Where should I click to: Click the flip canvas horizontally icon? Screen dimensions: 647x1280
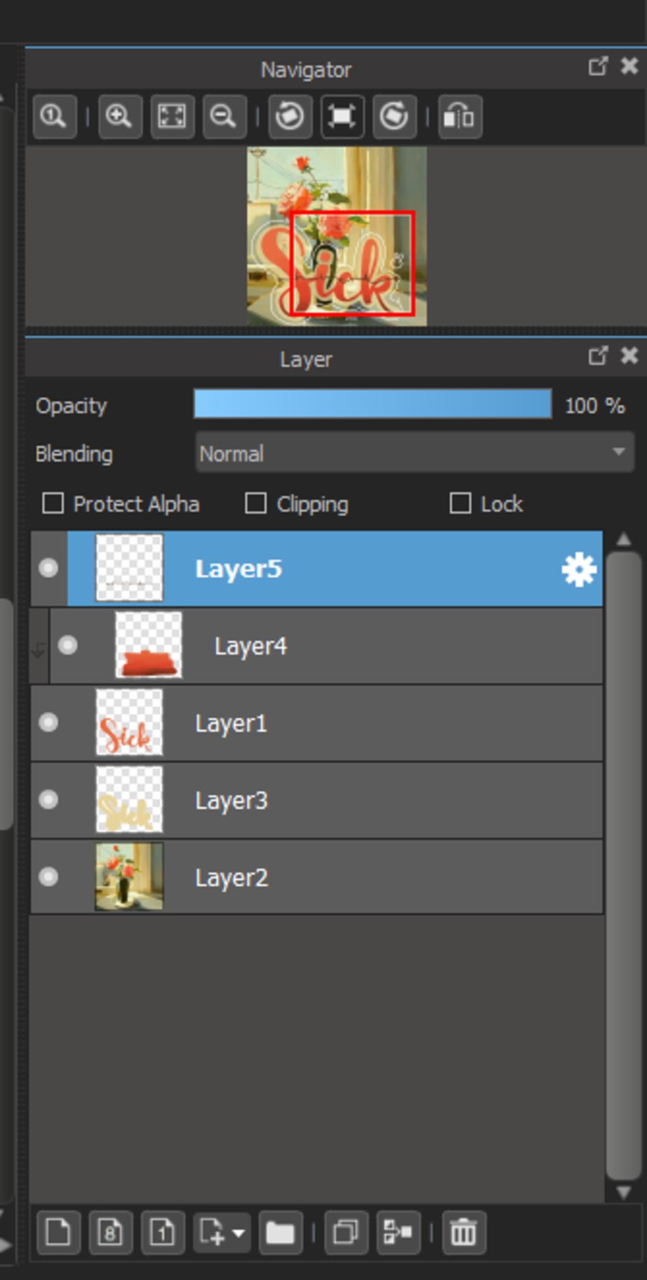click(461, 116)
